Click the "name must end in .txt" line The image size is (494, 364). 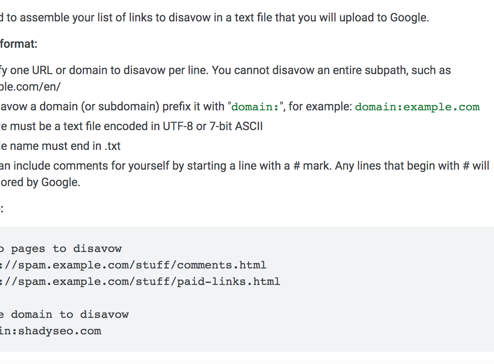(x=65, y=146)
